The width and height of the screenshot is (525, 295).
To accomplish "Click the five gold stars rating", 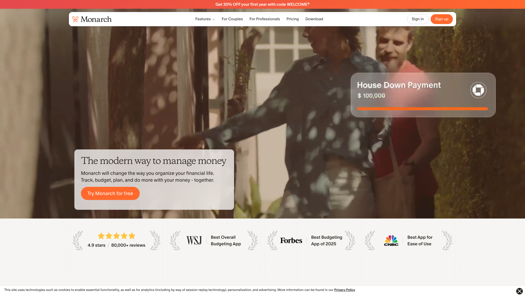I will (x=116, y=236).
